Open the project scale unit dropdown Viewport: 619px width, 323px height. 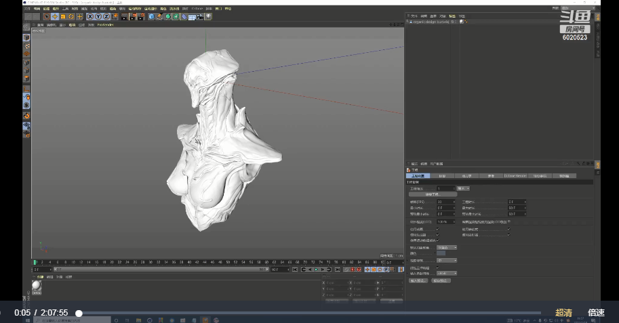tap(463, 188)
